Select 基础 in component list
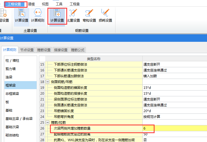This screenshot has height=142, width=207. click(21, 110)
